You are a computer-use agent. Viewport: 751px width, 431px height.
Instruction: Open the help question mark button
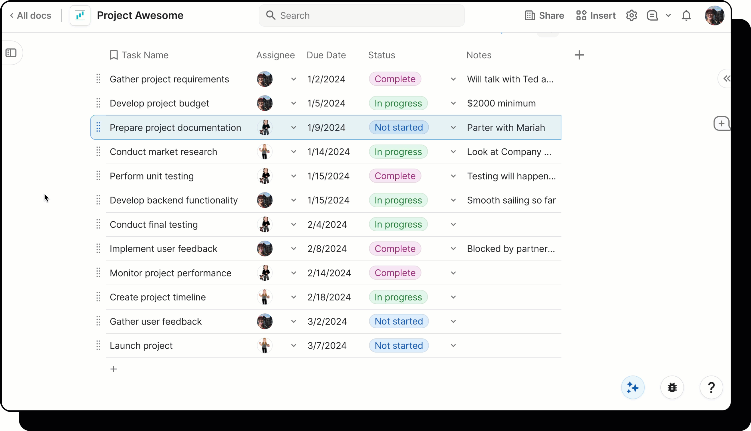pos(711,387)
